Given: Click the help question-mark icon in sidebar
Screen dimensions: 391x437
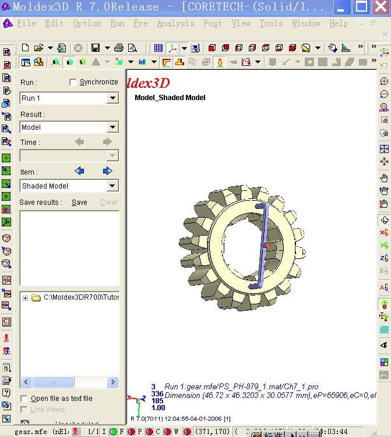Looking at the screenshot, I should 6,393.
